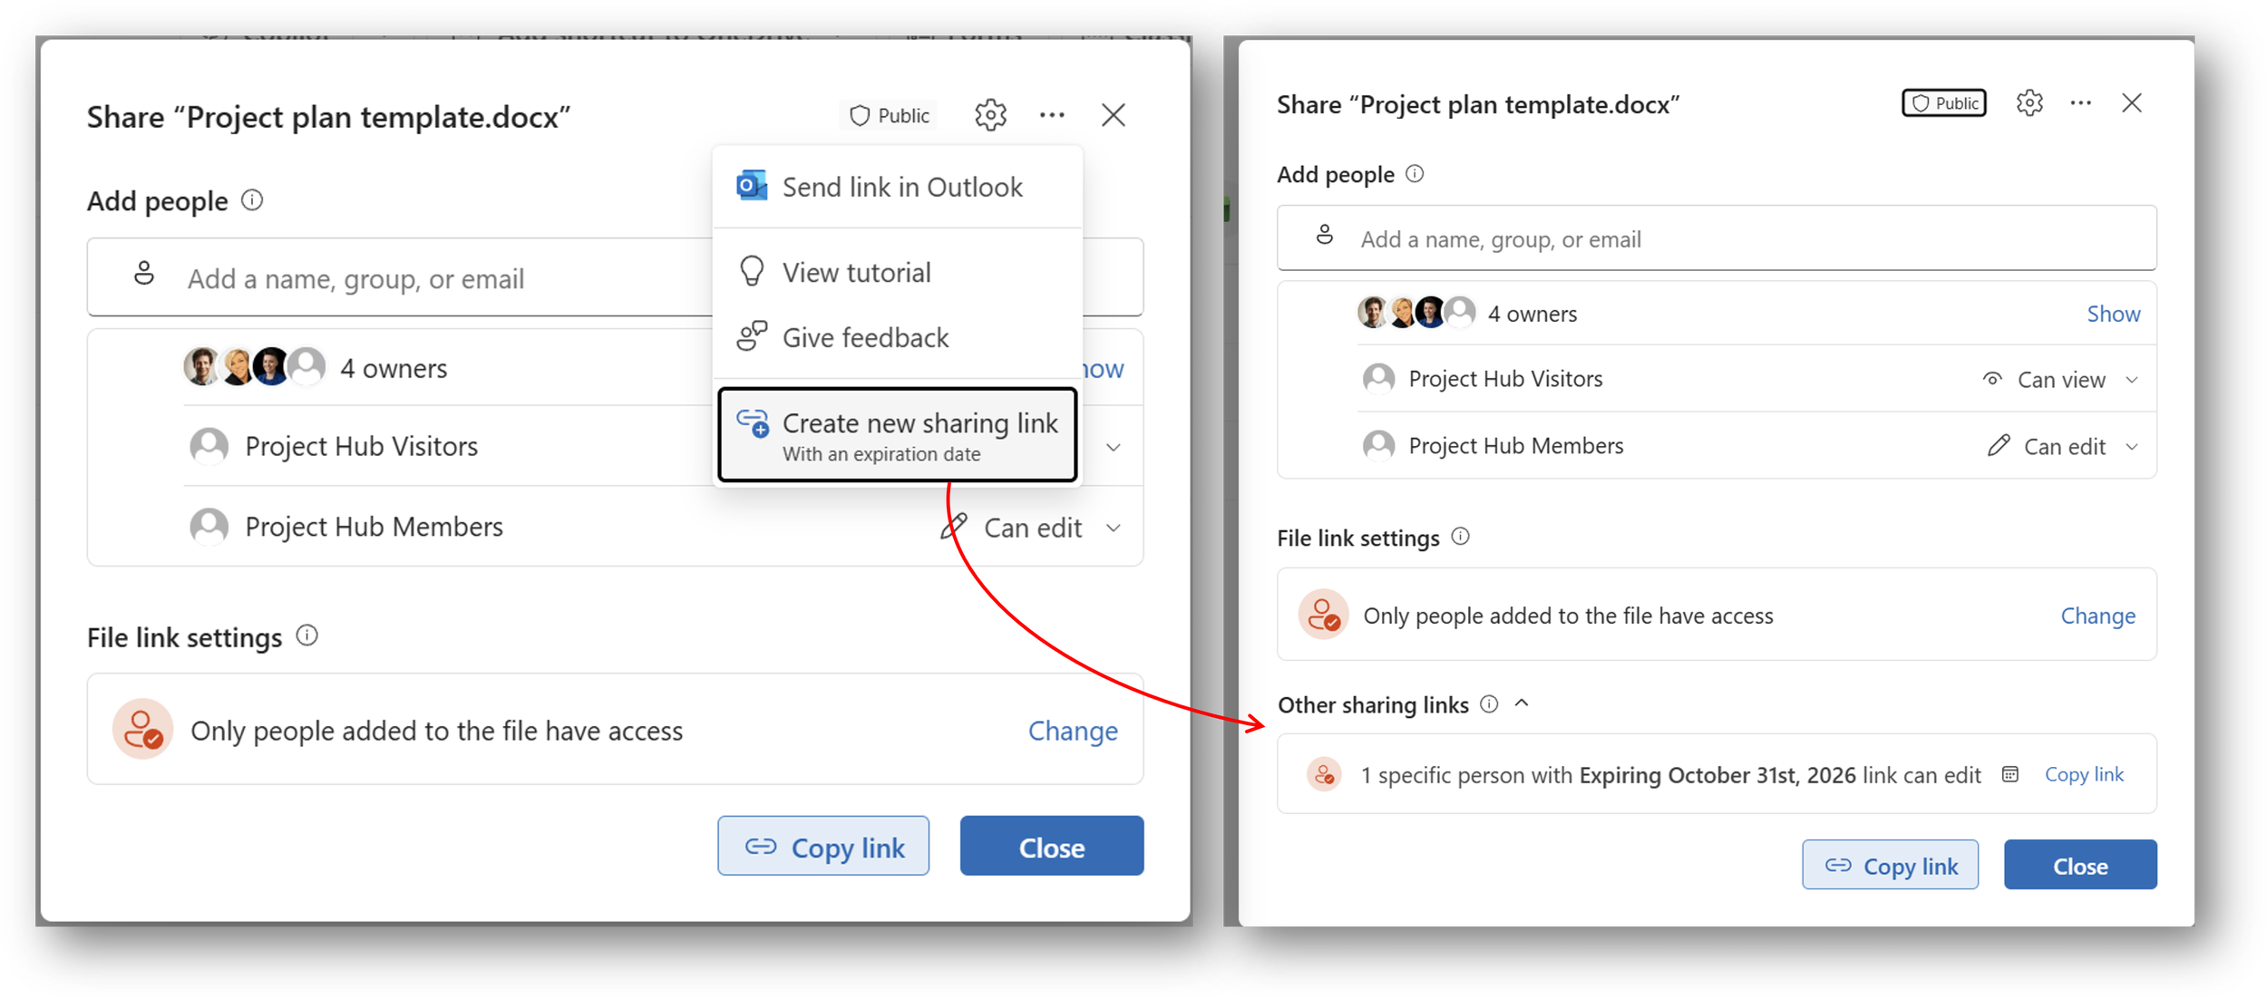The image size is (2267, 999).
Task: Open more options ellipsis in right dialog
Action: coord(2081,103)
